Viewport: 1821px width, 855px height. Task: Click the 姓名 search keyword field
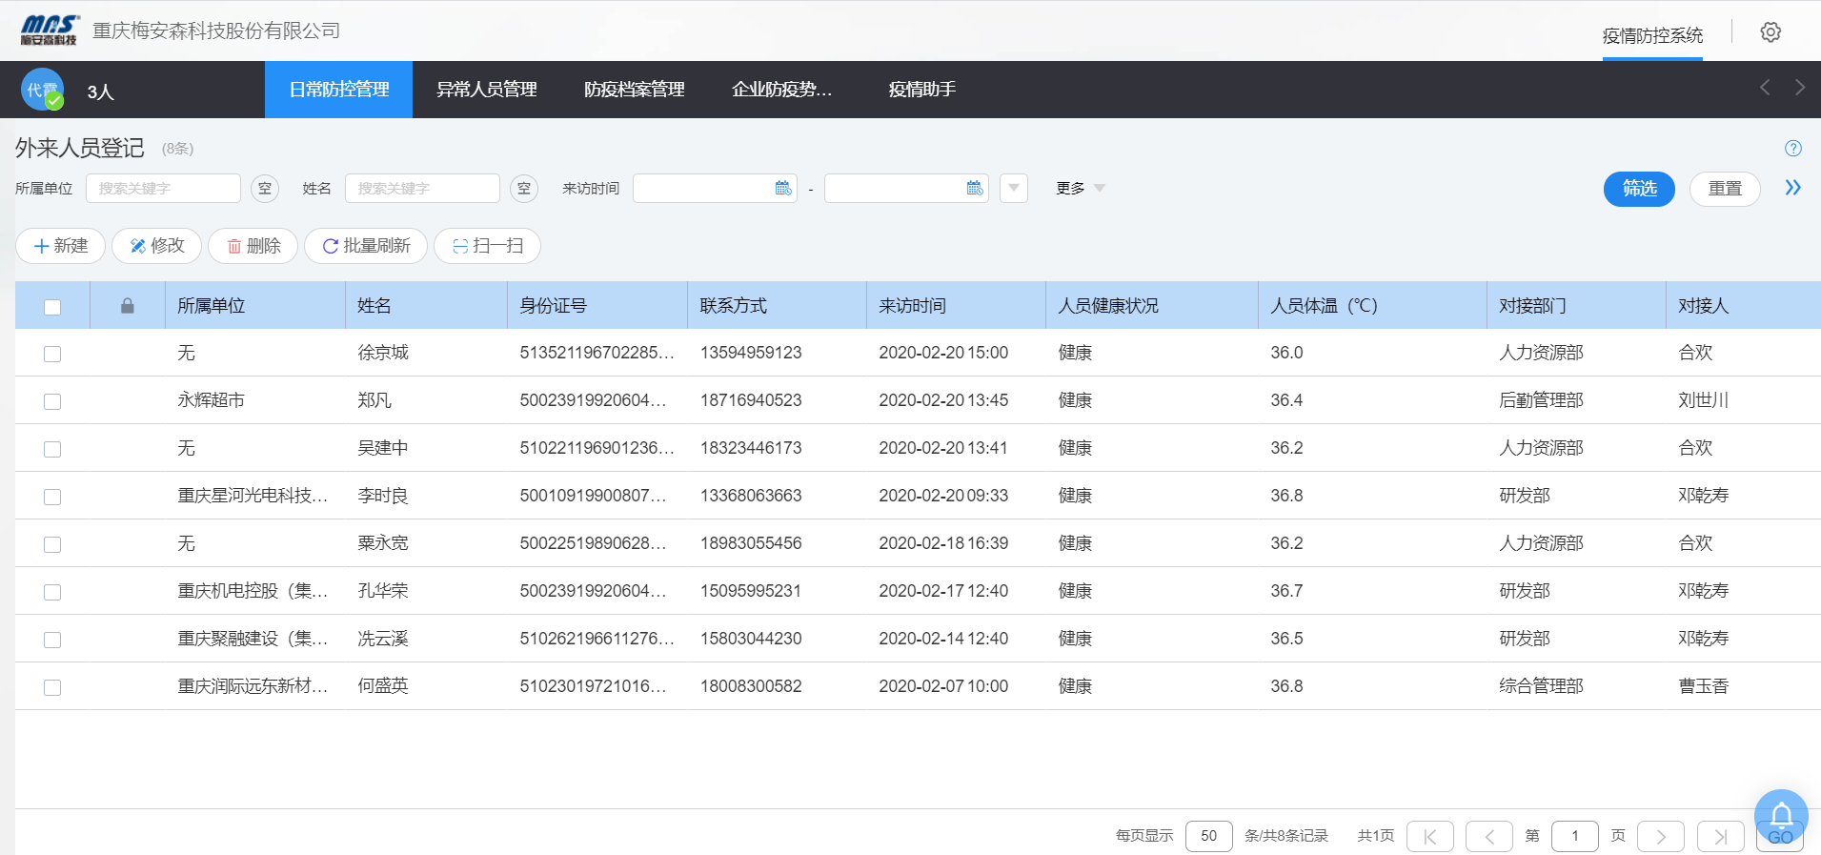click(x=421, y=189)
